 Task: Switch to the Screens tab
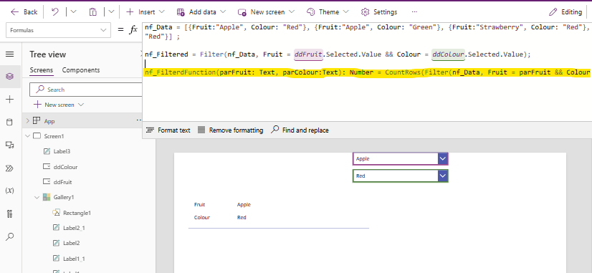tap(41, 70)
